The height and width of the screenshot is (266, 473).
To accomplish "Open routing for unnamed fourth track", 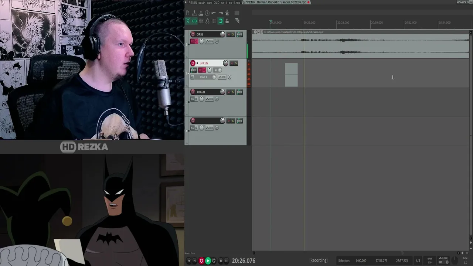I will [x=239, y=121].
